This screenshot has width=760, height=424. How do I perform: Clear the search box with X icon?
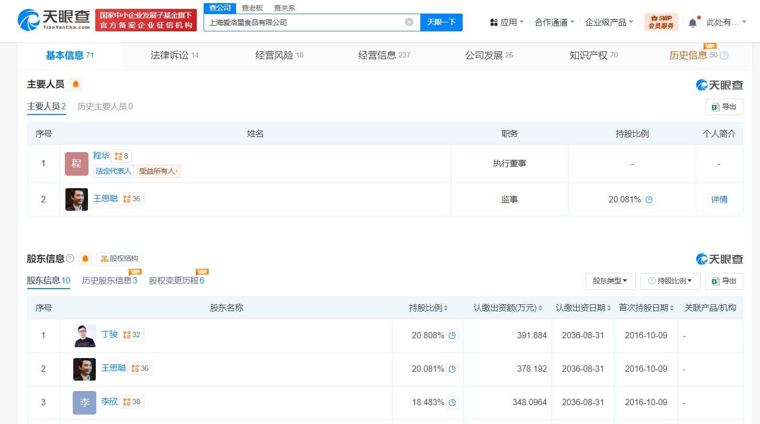click(x=409, y=22)
